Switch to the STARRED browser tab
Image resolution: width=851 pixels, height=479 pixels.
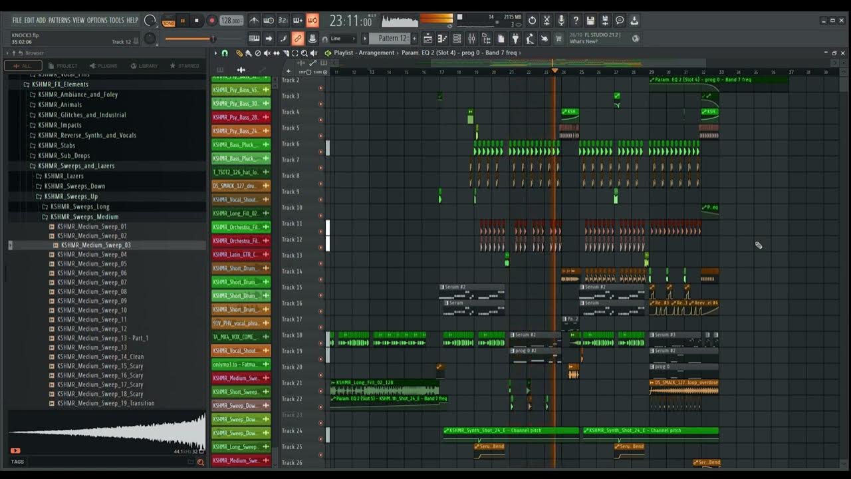[184, 66]
